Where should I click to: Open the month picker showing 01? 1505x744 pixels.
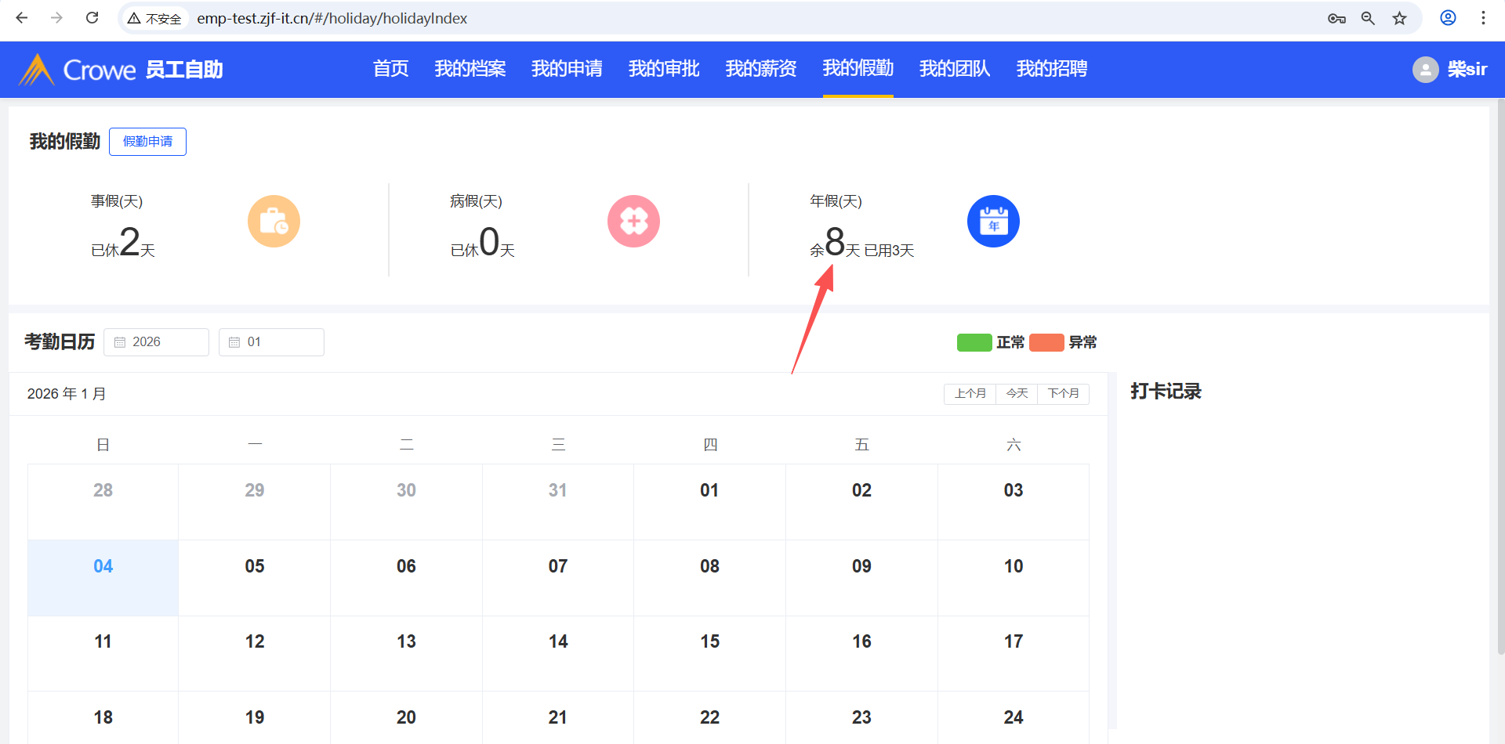pos(271,342)
